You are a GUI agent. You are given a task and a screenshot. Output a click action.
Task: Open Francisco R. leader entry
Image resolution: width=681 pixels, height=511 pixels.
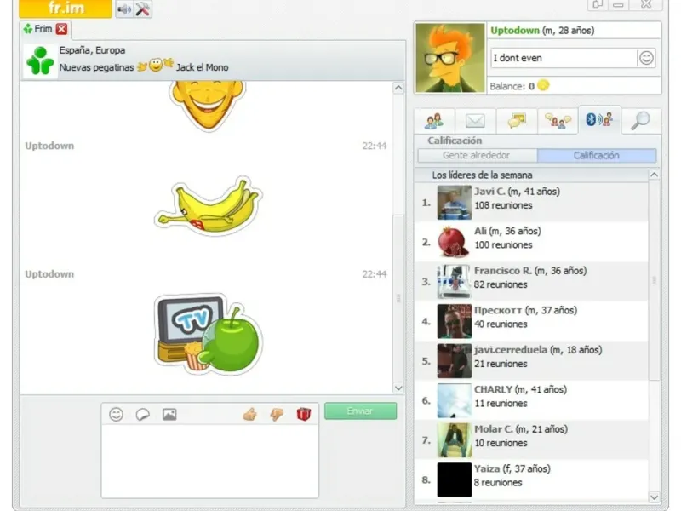pyautogui.click(x=531, y=282)
